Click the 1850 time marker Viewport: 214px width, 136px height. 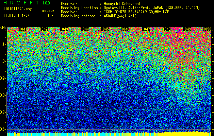click(207, 29)
